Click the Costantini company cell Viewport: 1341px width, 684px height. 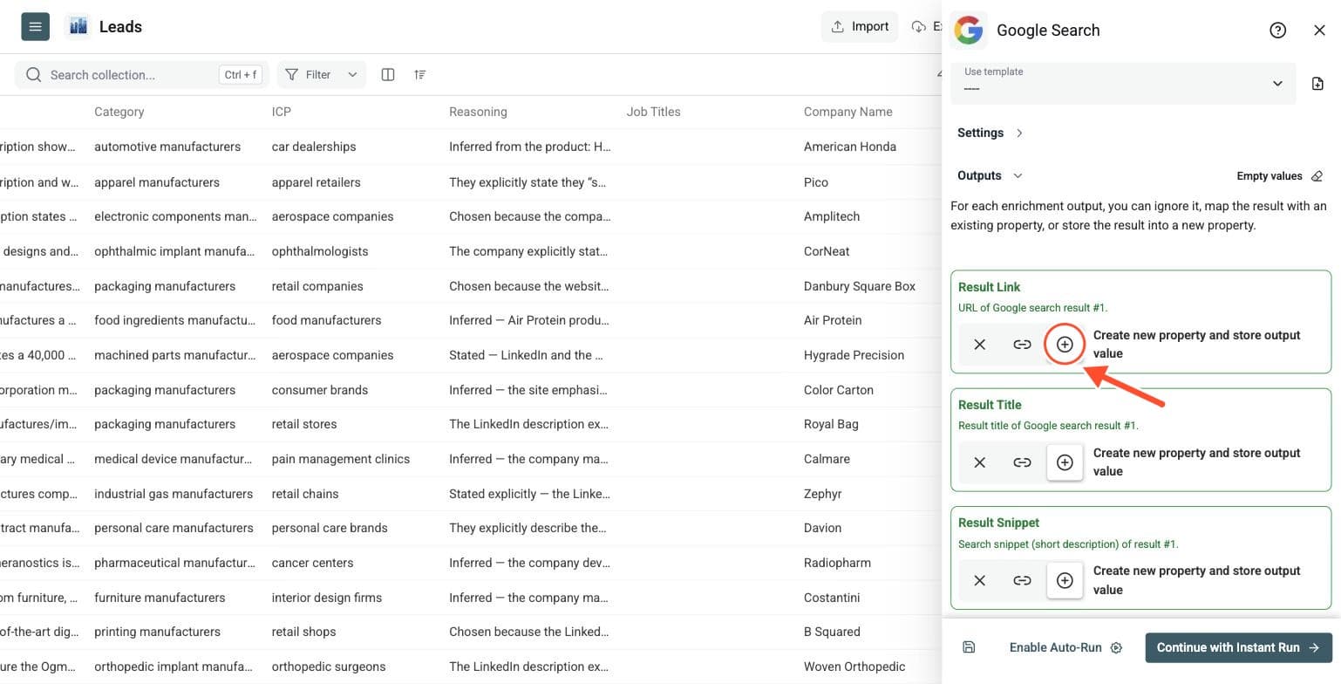tap(832, 598)
